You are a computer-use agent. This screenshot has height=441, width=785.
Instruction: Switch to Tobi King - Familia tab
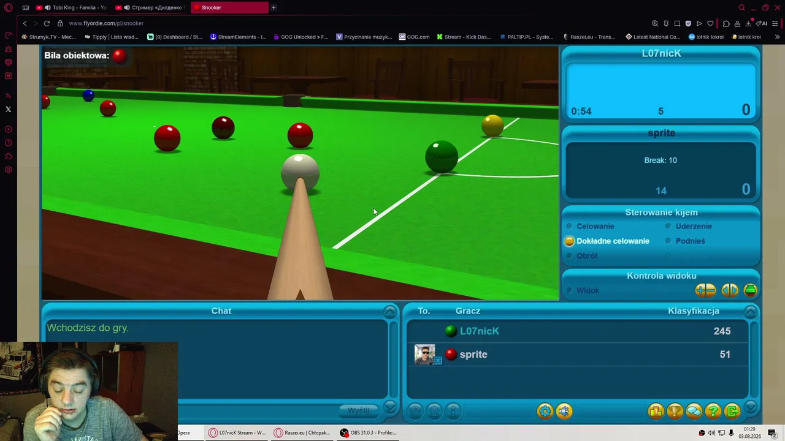coord(71,7)
